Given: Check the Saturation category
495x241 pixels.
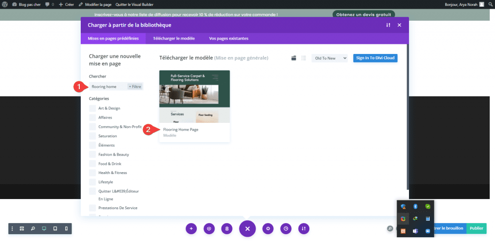Looking at the screenshot, I should [x=92, y=136].
